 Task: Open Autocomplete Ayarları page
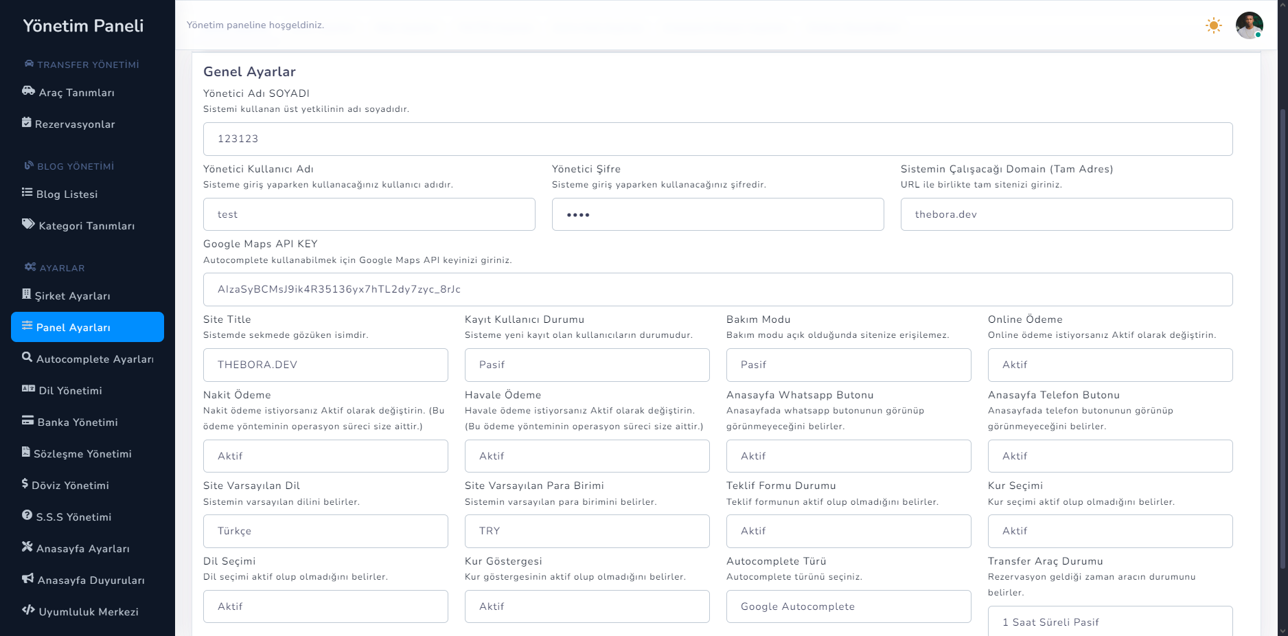87,359
